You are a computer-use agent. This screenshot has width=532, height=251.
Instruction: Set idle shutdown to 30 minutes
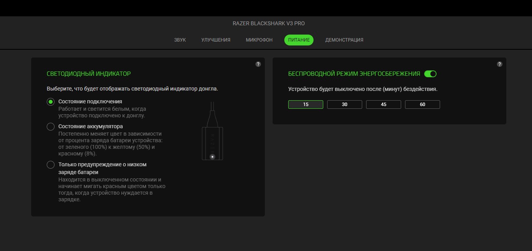(345, 105)
